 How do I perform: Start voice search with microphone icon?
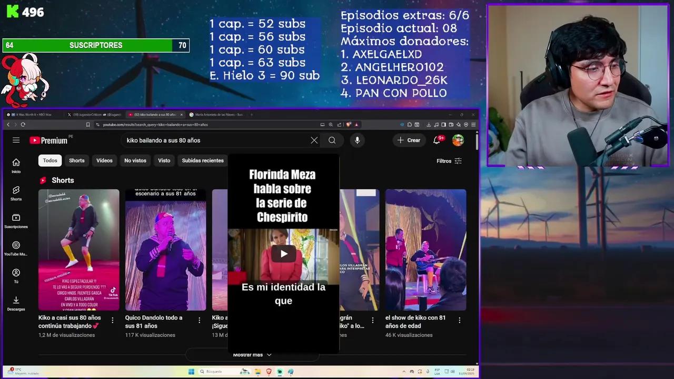357,140
